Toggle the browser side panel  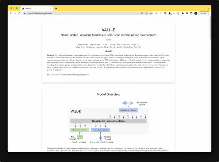(x=191, y=13)
